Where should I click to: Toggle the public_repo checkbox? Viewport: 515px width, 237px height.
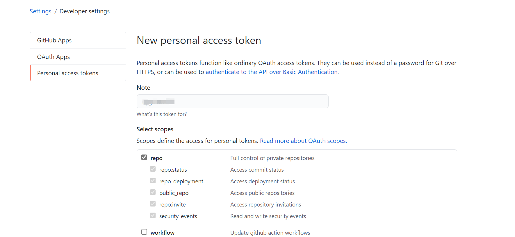pyautogui.click(x=153, y=192)
